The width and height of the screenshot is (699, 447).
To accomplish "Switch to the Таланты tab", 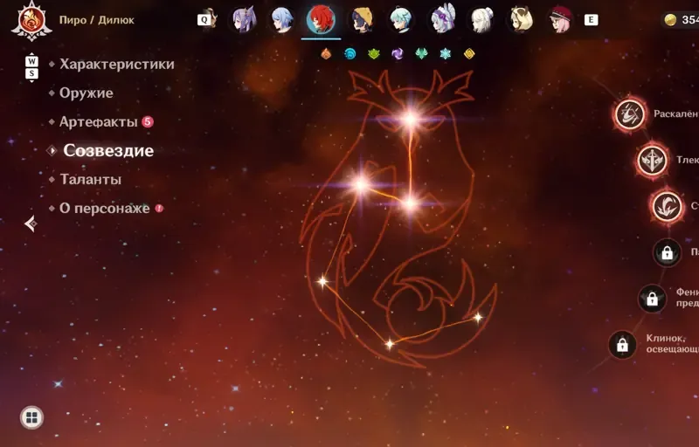I will point(91,180).
